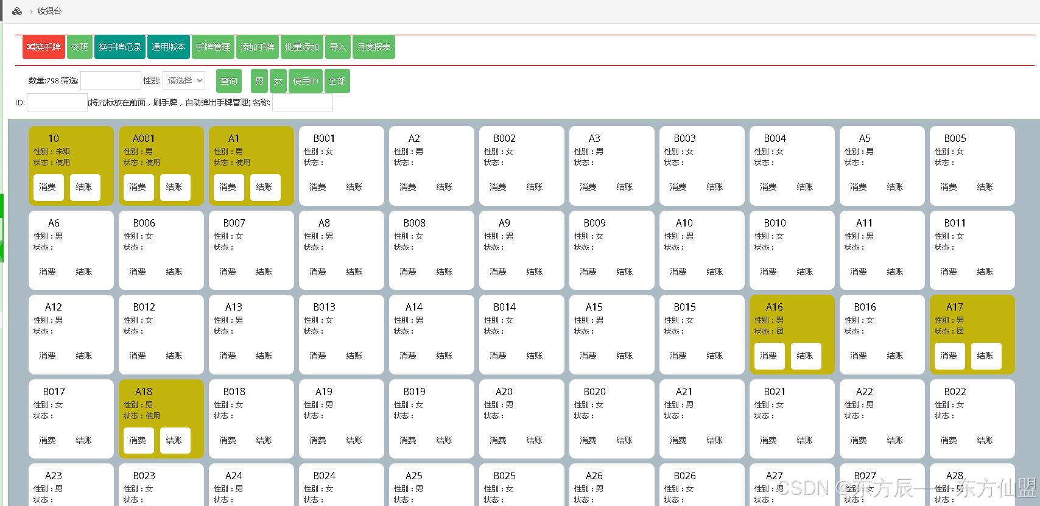This screenshot has height=506, width=1040.
Task: Click 消费 on card B001
Action: 318,187
